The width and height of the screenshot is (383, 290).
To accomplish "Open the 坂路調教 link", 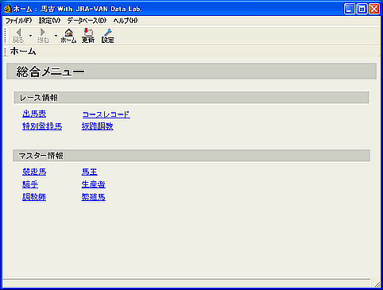I will click(x=97, y=126).
